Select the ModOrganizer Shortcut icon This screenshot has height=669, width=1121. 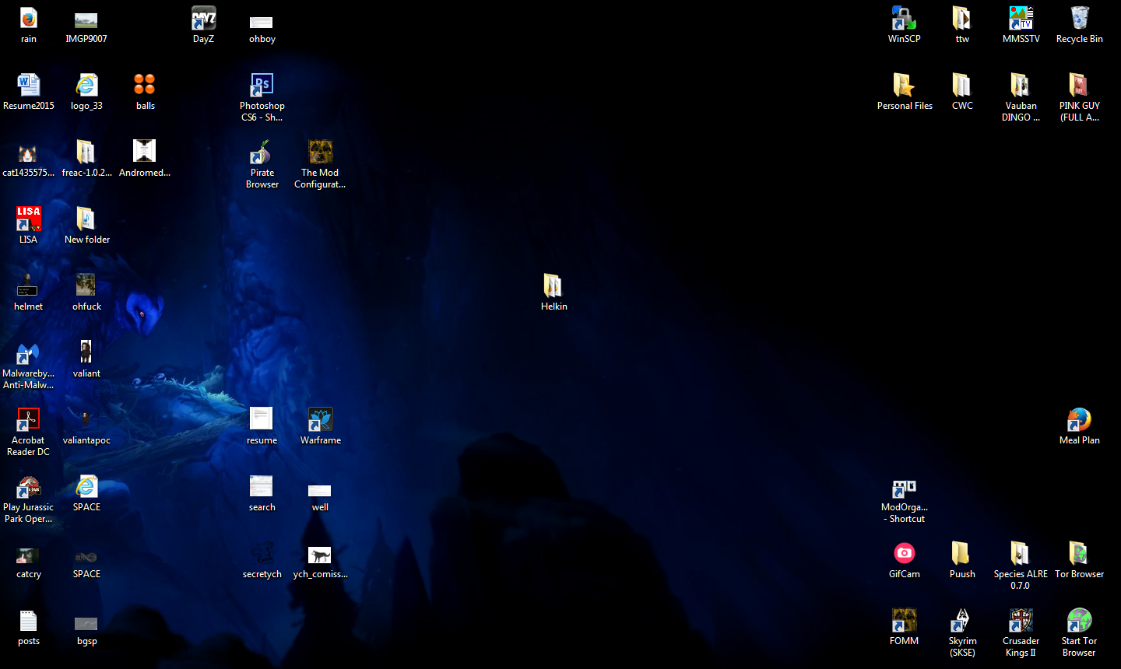click(x=904, y=488)
